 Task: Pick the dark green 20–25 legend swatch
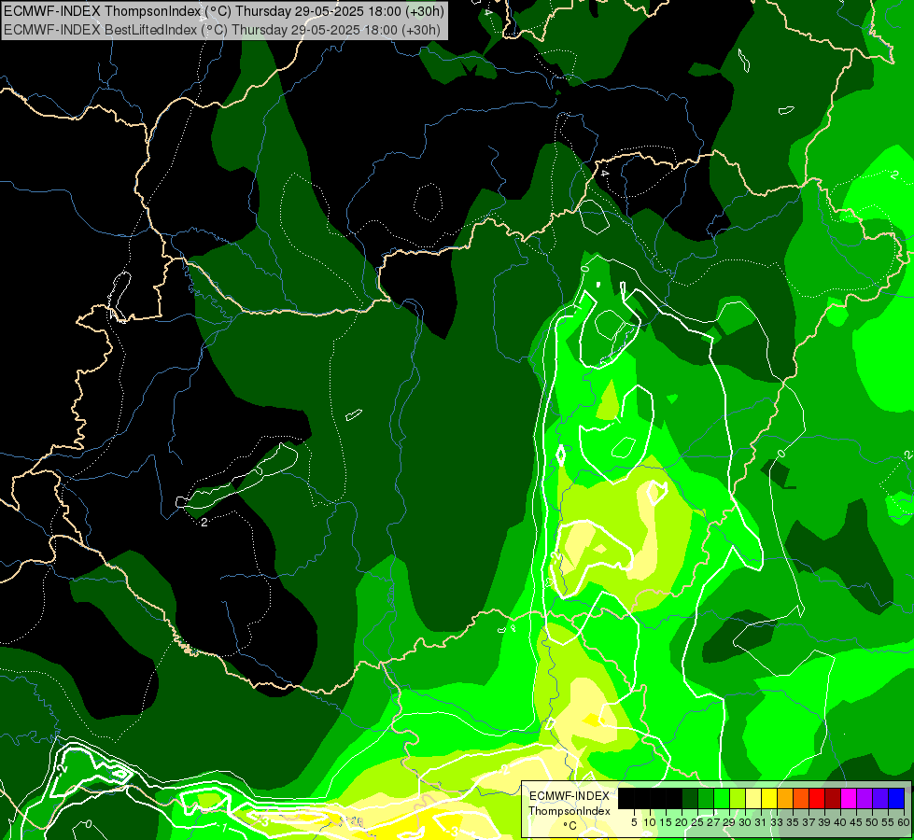(690, 798)
